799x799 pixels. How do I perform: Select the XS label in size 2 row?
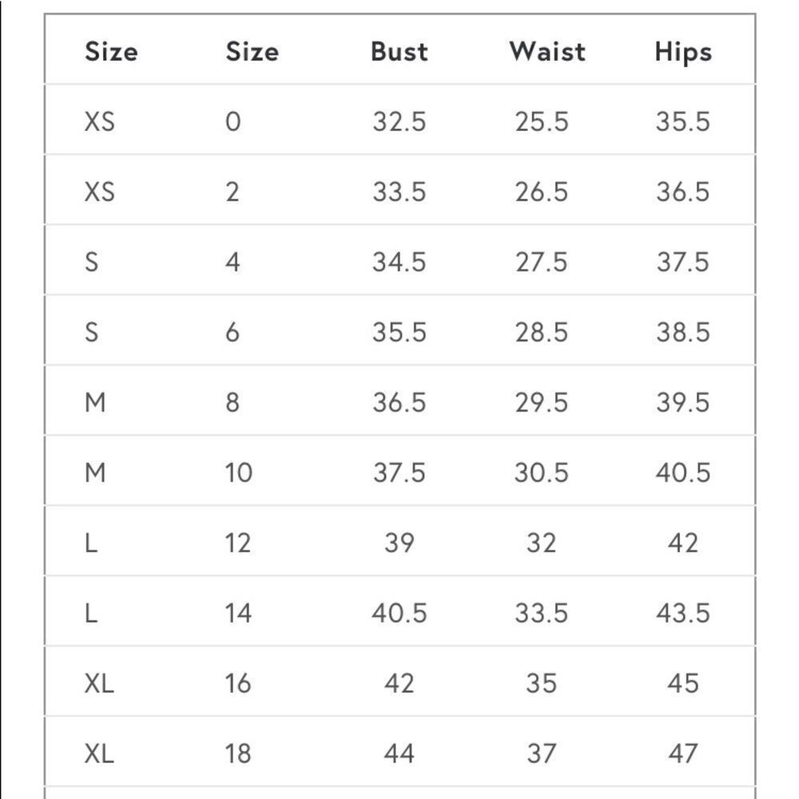99,192
